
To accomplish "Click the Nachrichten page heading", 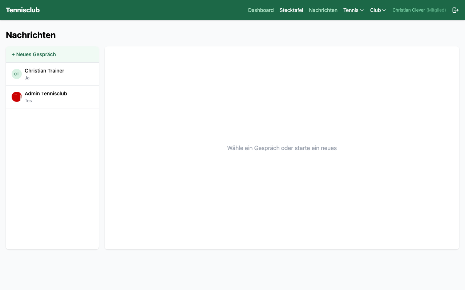I will (x=31, y=35).
